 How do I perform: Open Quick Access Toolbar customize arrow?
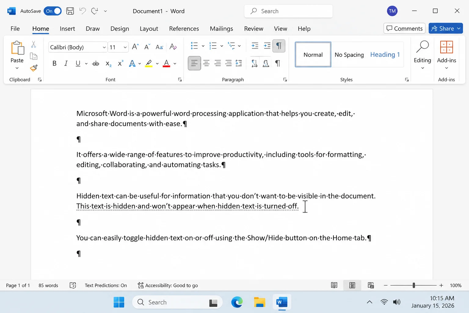pos(105,11)
